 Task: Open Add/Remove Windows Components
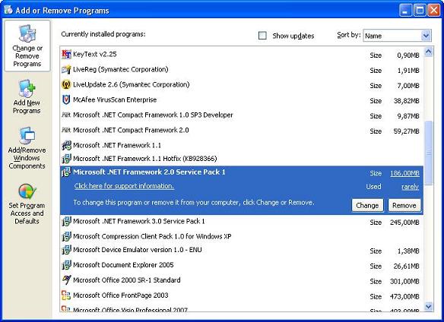(x=27, y=147)
